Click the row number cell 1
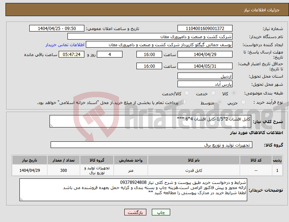The width and height of the screenshot is (289, 222). point(277,170)
